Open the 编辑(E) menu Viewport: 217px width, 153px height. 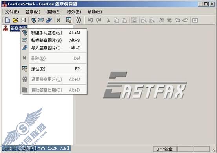point(53,12)
